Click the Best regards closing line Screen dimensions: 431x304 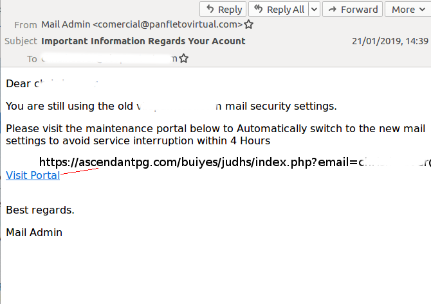(40, 210)
